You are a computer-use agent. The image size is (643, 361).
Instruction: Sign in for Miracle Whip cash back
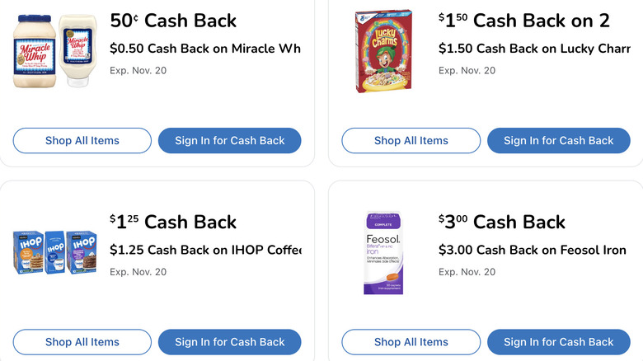click(229, 141)
